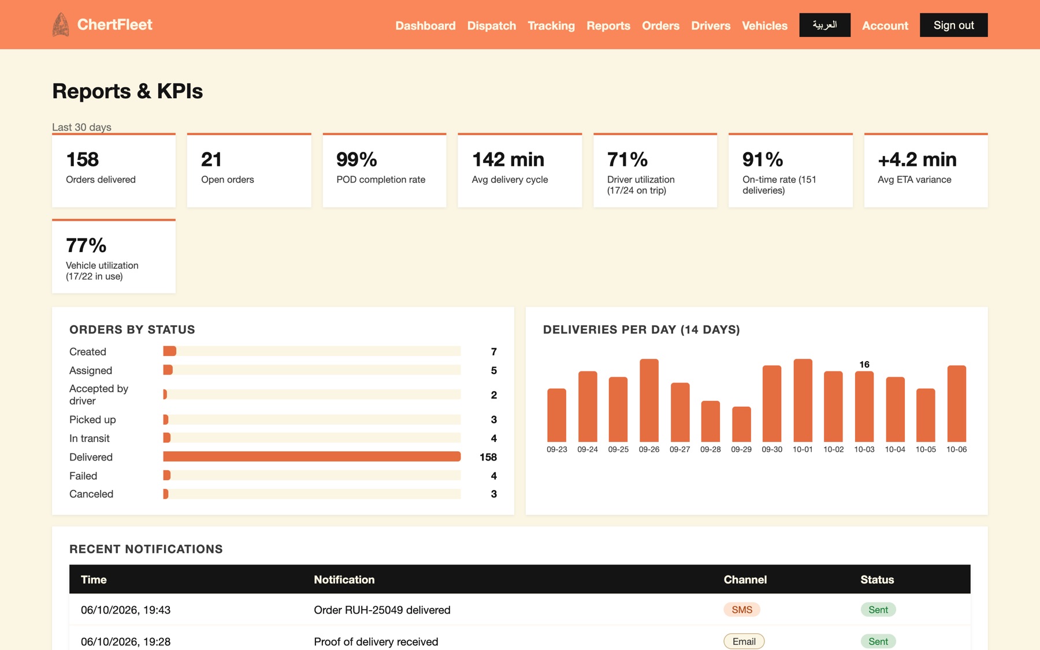Click the Channel column header
This screenshot has height=650, width=1040.
click(x=745, y=580)
